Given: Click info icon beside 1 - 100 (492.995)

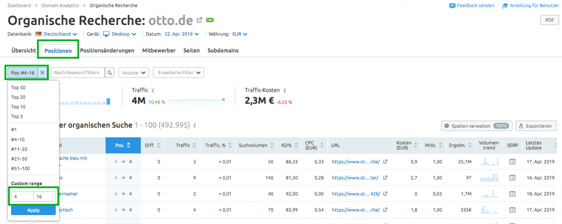Looking at the screenshot, I should (195, 126).
